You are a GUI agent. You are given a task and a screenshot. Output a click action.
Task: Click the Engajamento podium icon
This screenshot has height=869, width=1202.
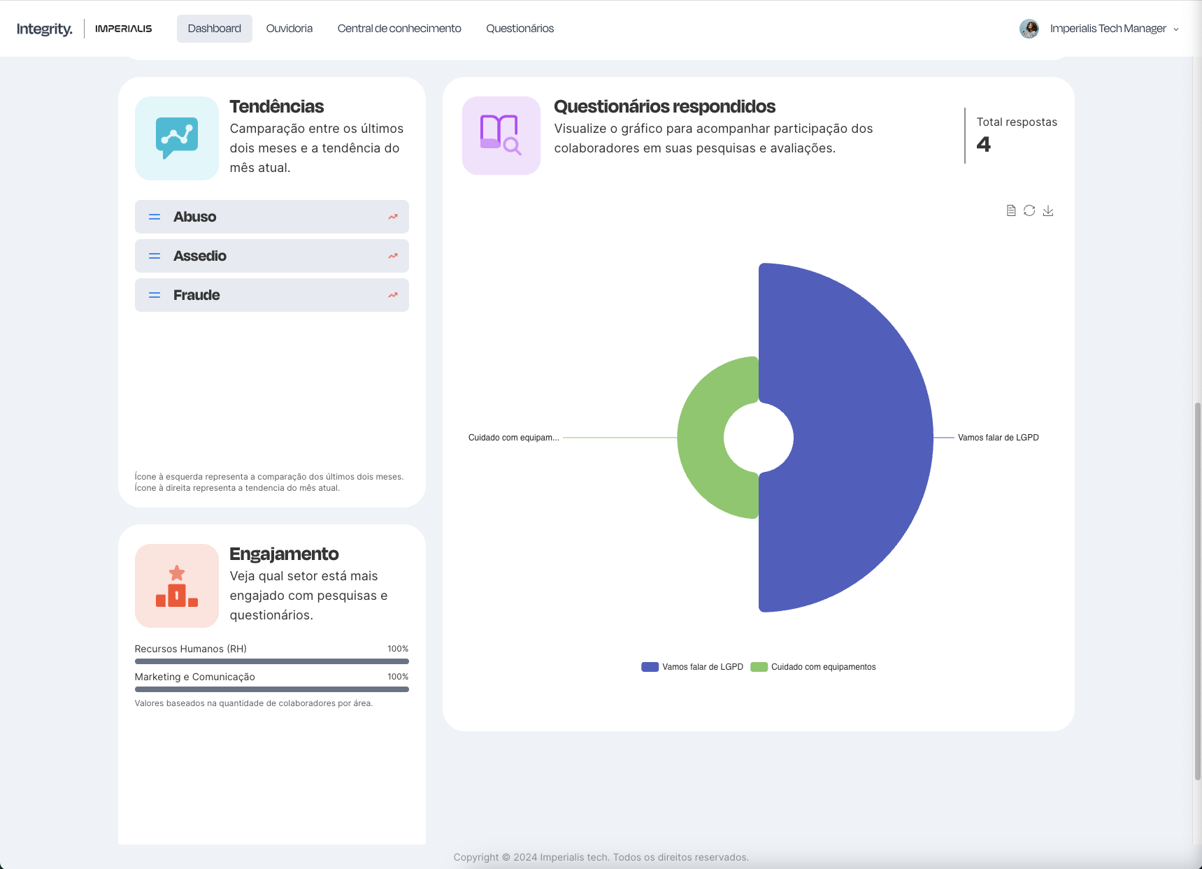(177, 586)
